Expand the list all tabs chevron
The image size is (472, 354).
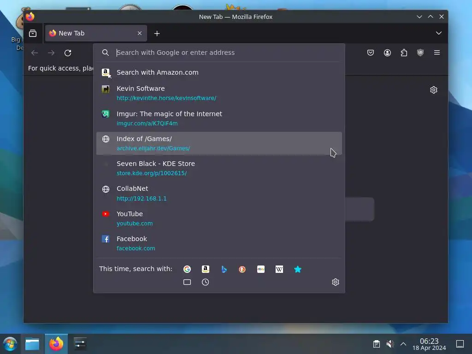pyautogui.click(x=439, y=33)
